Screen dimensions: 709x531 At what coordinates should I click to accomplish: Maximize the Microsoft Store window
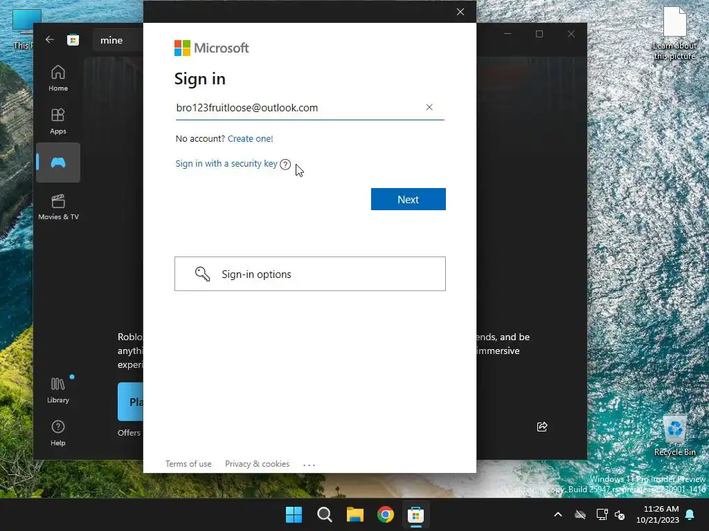[539, 34]
